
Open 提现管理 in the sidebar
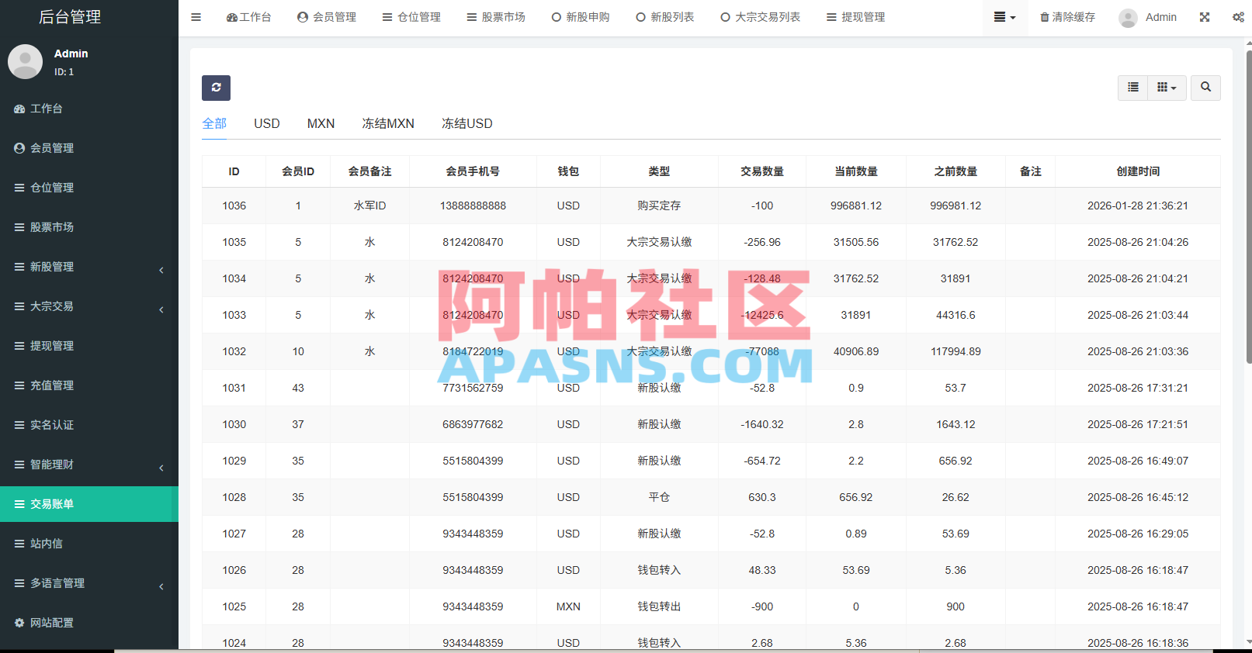89,346
